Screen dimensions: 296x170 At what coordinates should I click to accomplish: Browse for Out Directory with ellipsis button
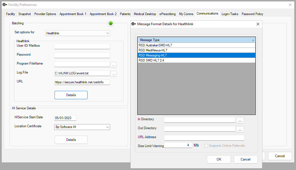click(240, 129)
